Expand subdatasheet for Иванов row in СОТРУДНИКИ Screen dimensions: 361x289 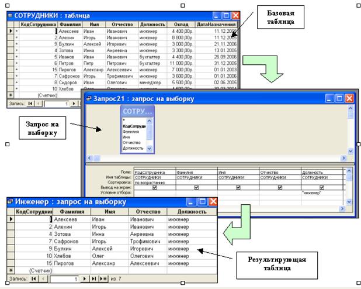(16, 57)
